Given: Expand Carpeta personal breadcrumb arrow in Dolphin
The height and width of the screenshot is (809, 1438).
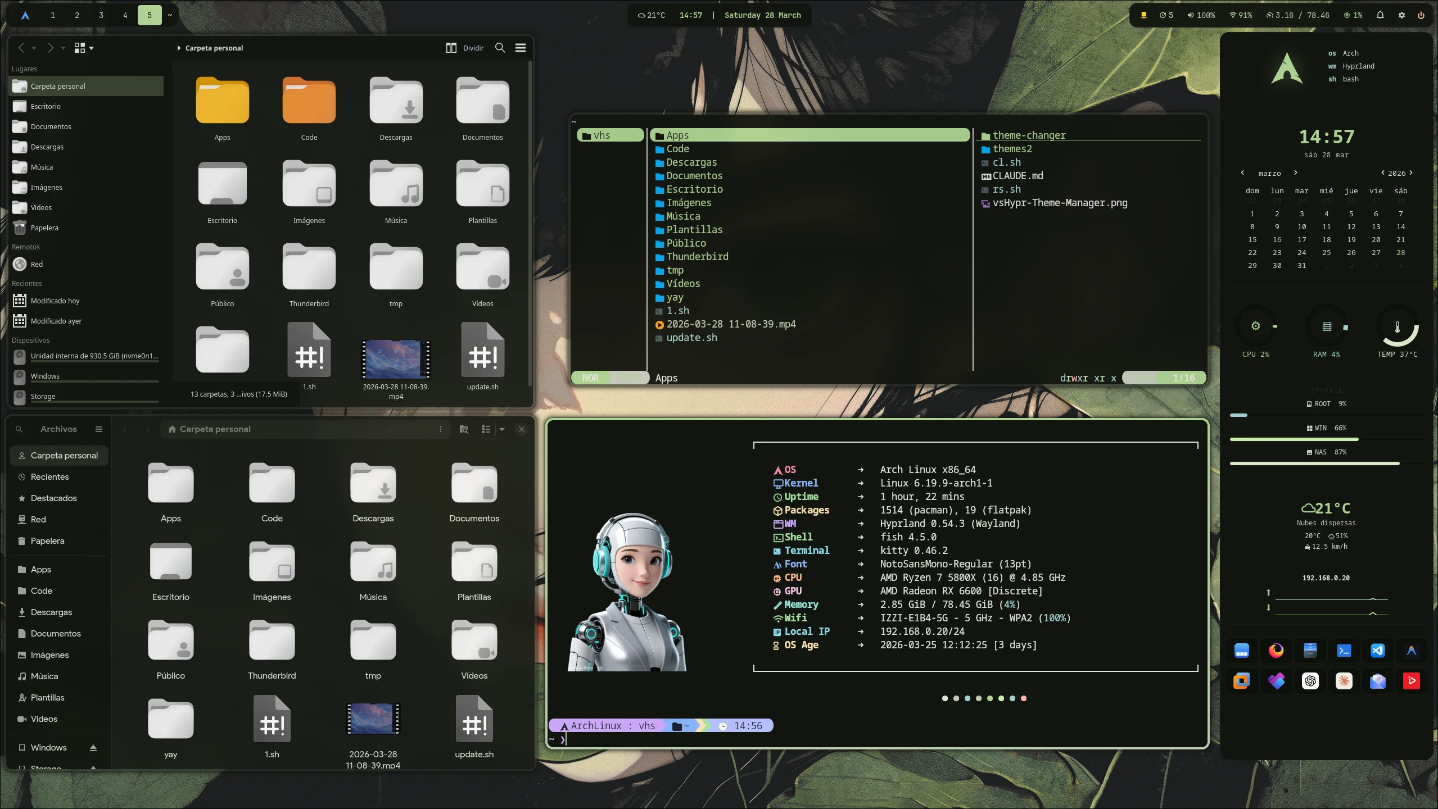Looking at the screenshot, I should pyautogui.click(x=179, y=48).
